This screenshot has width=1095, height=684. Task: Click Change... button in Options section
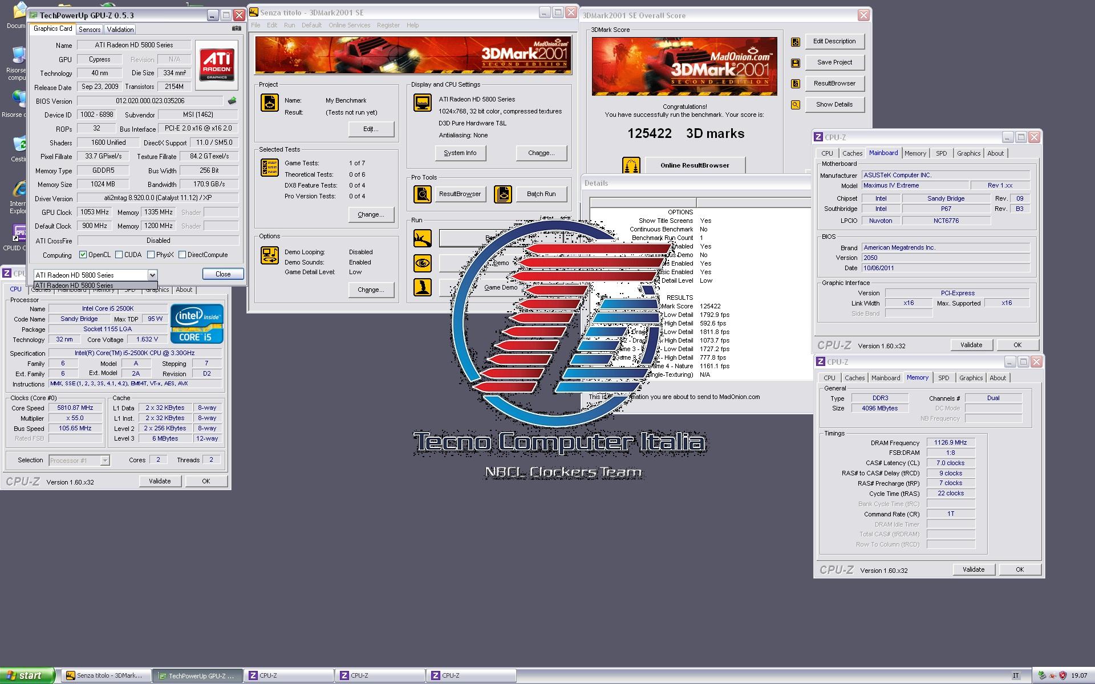tap(371, 290)
